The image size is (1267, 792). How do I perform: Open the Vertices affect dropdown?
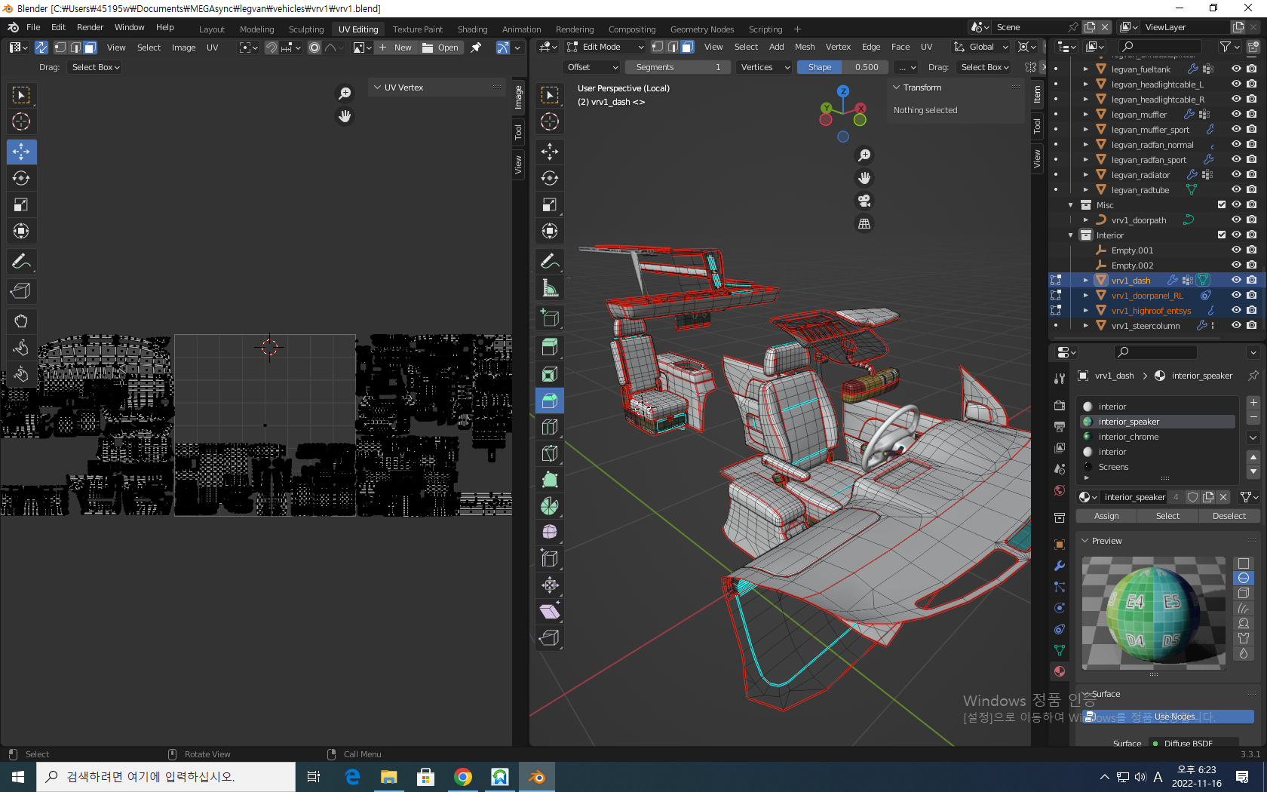click(763, 67)
